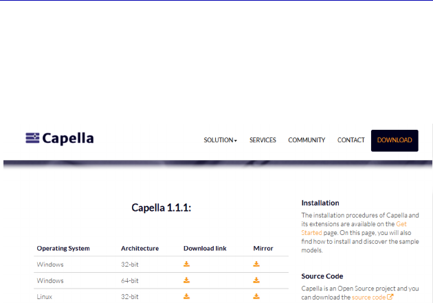Screen dimensions: 433x303
Task: Click the Download link column header
Action: pyautogui.click(x=205, y=248)
